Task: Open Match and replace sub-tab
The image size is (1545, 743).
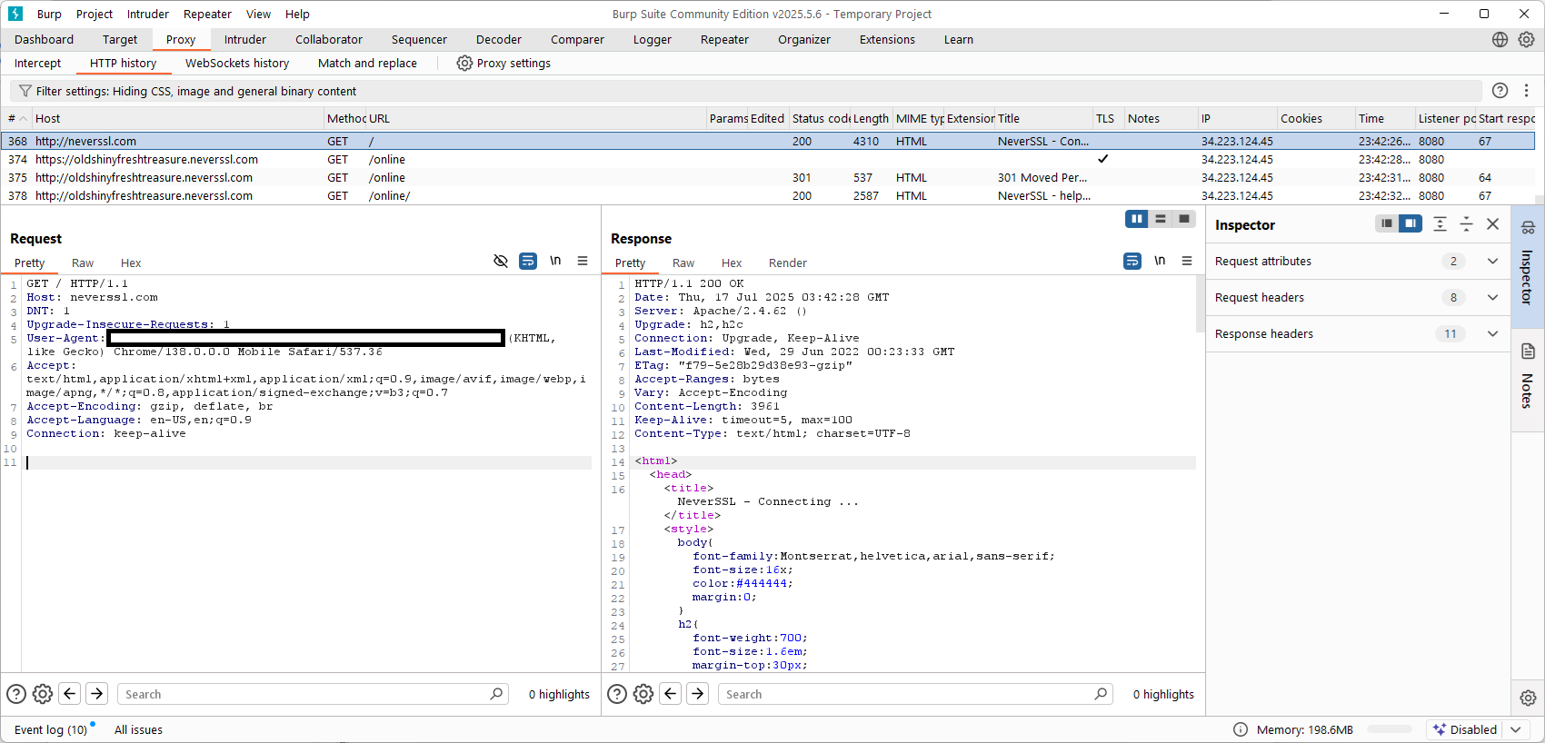Action: pos(367,63)
